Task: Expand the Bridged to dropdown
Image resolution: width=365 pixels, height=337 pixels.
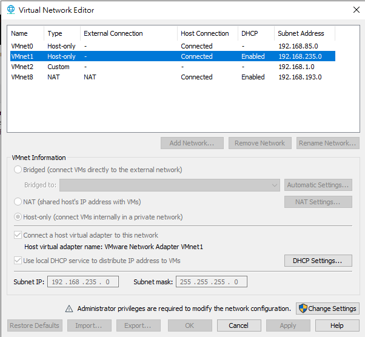Action: [169, 185]
